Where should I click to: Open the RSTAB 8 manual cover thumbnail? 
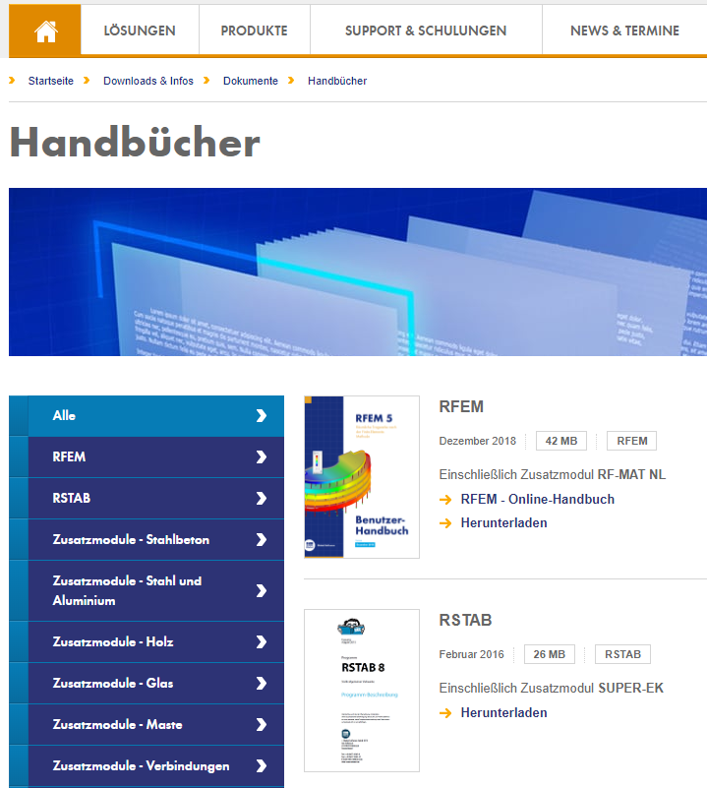[x=362, y=691]
